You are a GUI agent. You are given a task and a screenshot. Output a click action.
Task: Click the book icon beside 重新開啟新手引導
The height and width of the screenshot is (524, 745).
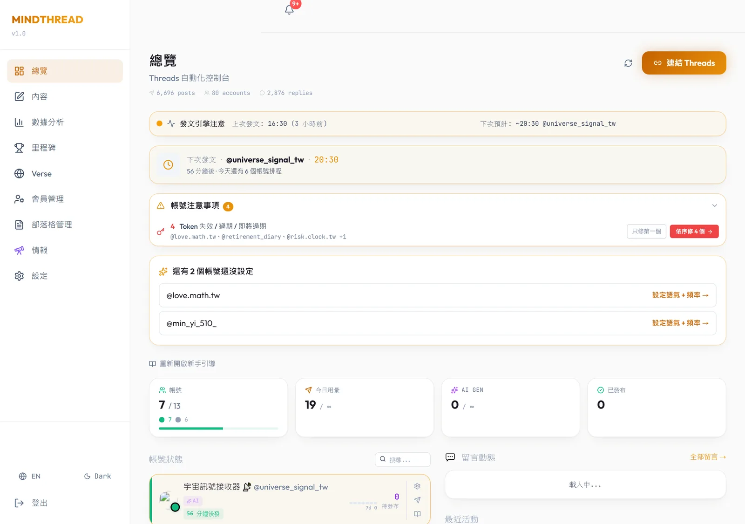tap(152, 364)
